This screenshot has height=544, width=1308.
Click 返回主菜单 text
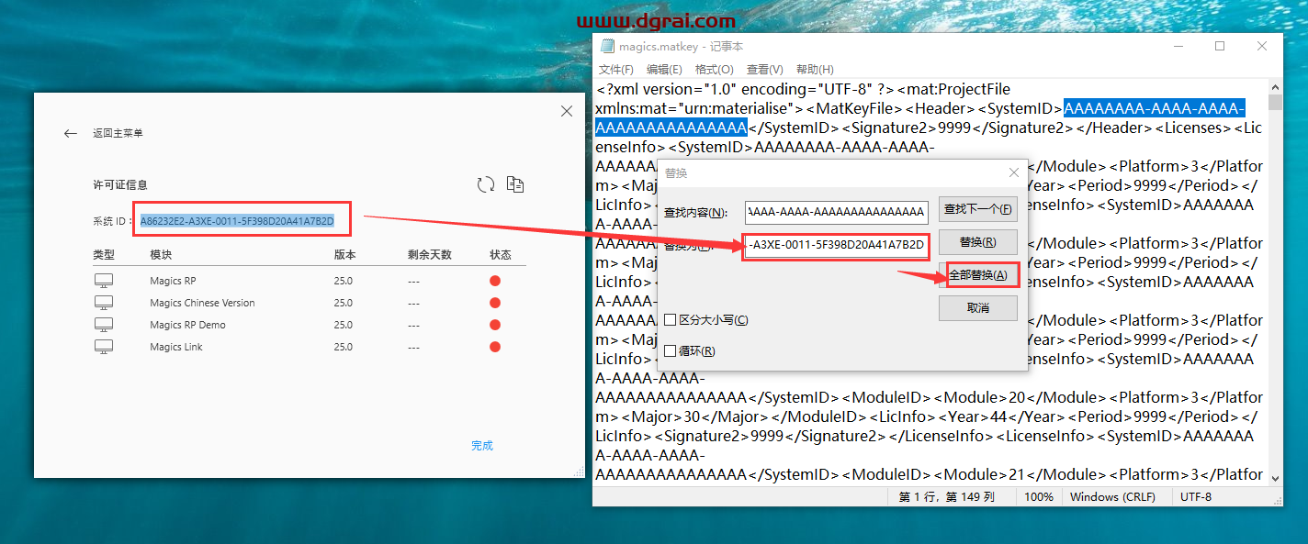[118, 134]
